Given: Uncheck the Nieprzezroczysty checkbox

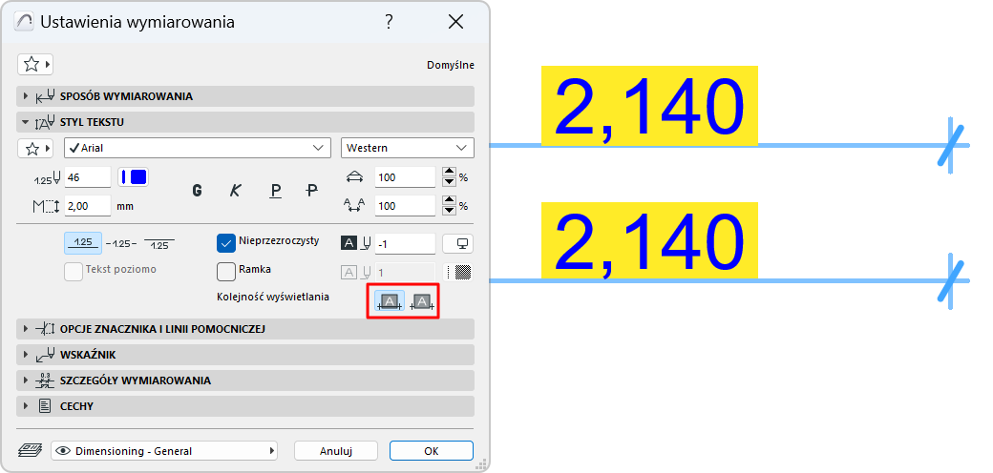Looking at the screenshot, I should click(x=226, y=243).
